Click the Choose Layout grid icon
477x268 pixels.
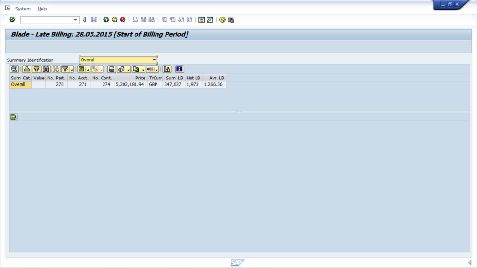coord(150,69)
